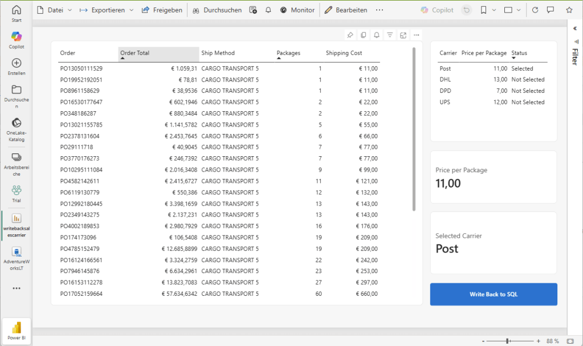Open the comments icon in the top bar
Image resolution: width=583 pixels, height=346 pixels.
(551, 10)
